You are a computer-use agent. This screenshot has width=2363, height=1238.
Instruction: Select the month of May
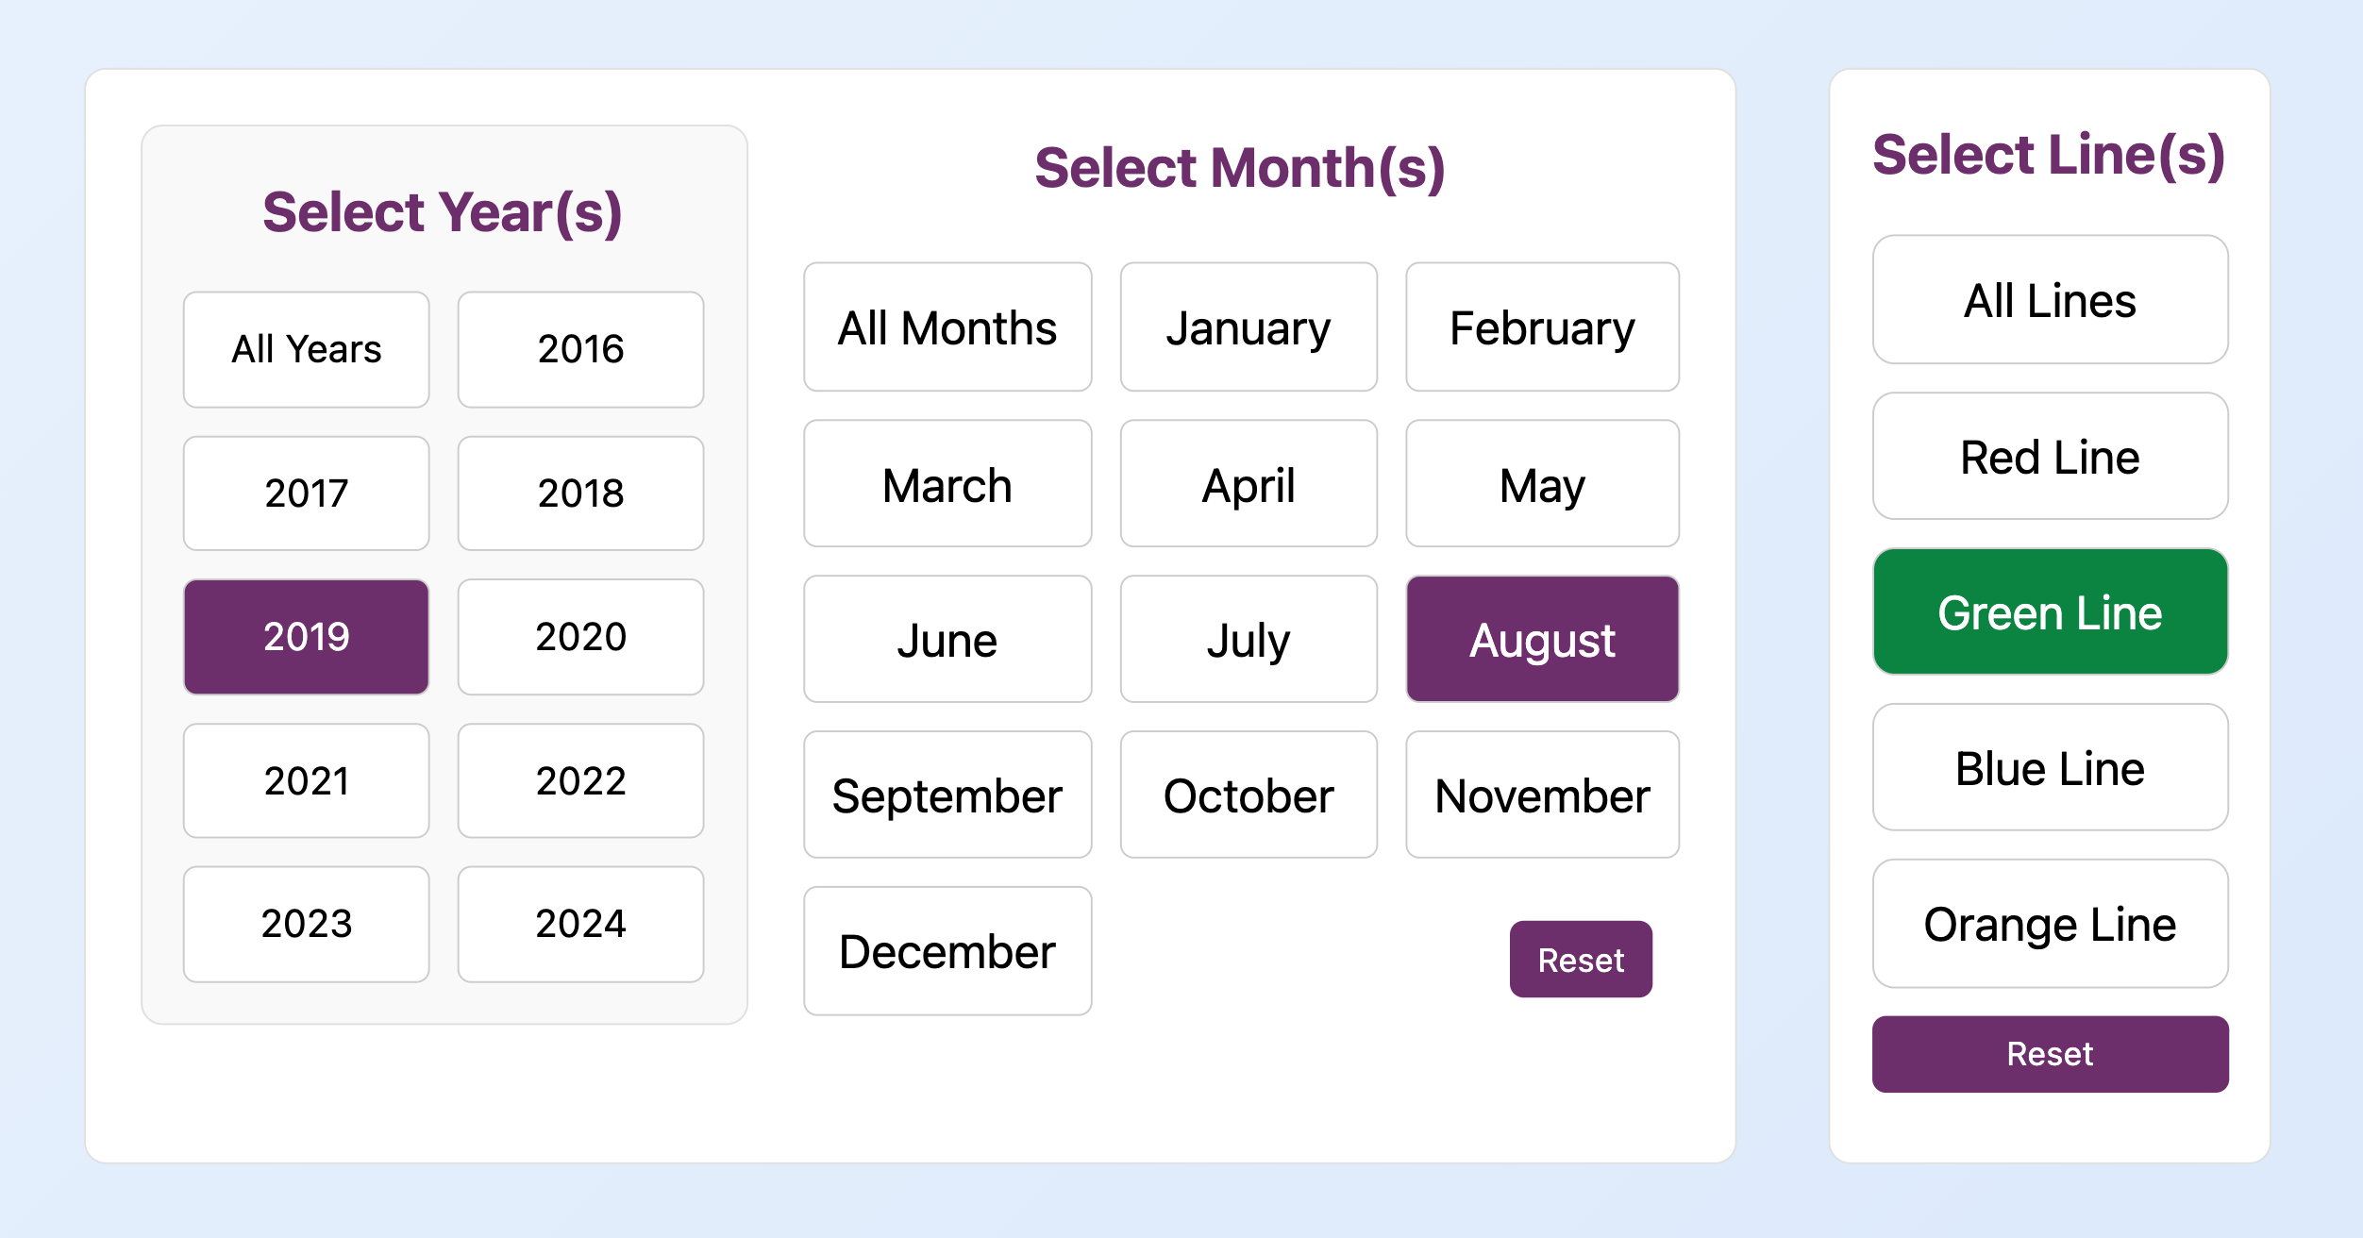[x=1542, y=484]
